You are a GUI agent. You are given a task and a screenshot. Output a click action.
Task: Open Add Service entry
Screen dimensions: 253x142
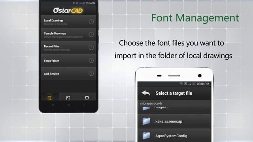[x=68, y=74]
